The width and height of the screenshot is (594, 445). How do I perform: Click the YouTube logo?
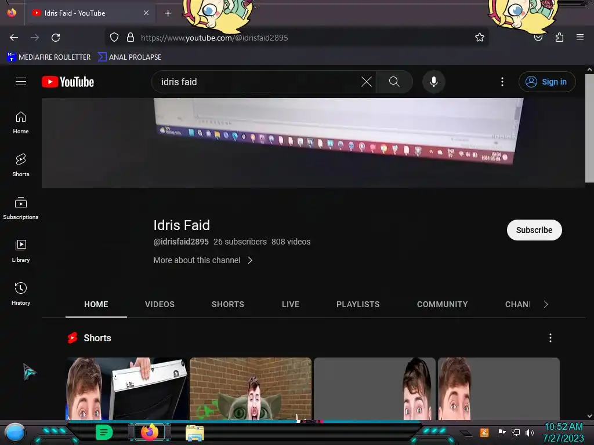(x=68, y=82)
